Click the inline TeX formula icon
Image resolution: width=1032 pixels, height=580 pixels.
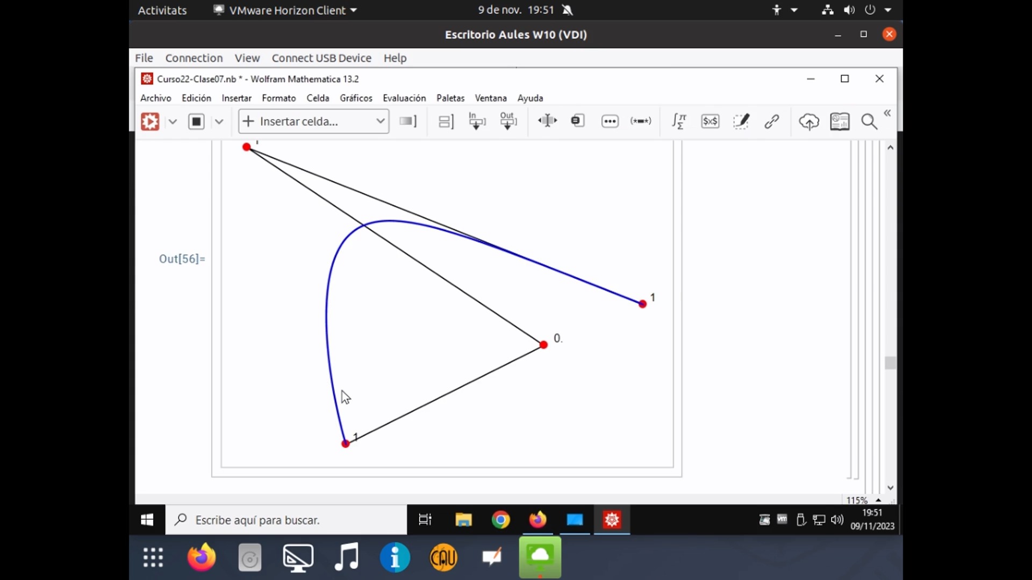tap(710, 121)
